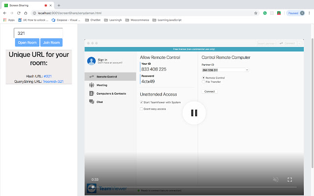This screenshot has width=314, height=196.
Task: Unmute the video with the speaker icon
Action: tap(276, 180)
